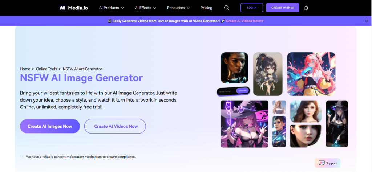Click the Media.io logo icon
Screen dimensions: 372x172
pyautogui.click(x=62, y=8)
